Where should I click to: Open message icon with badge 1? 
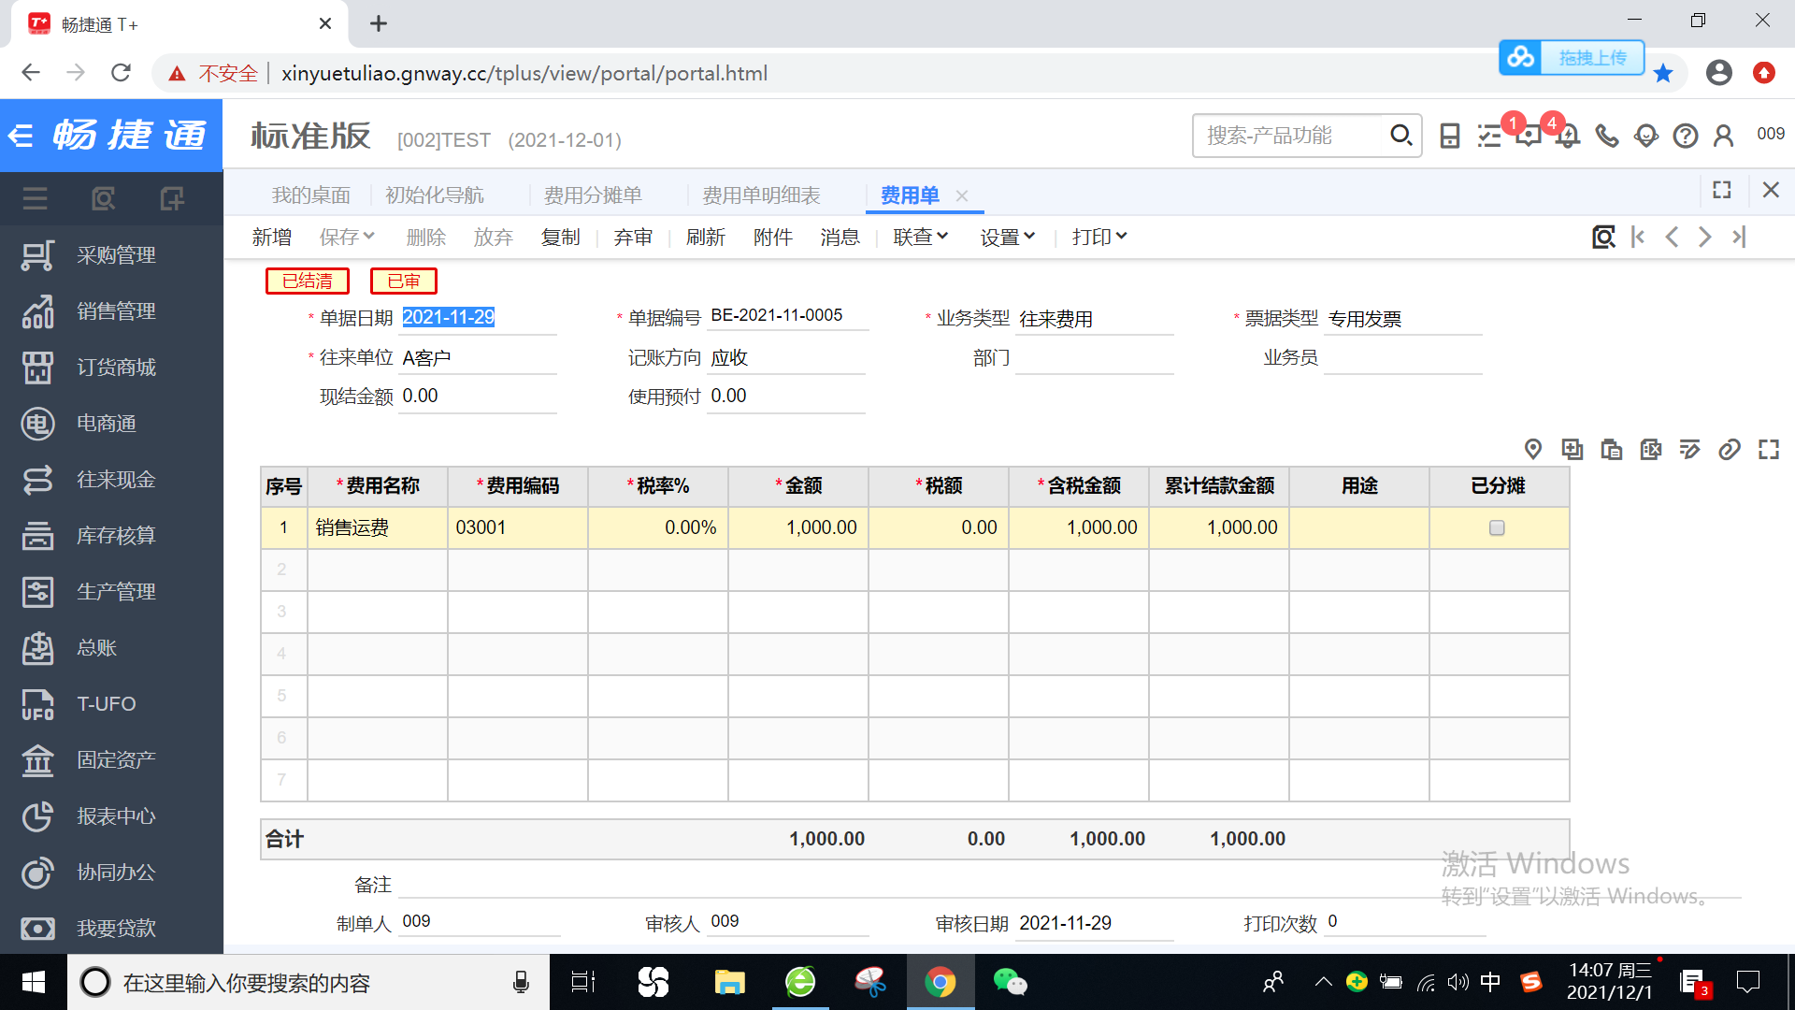1528,136
